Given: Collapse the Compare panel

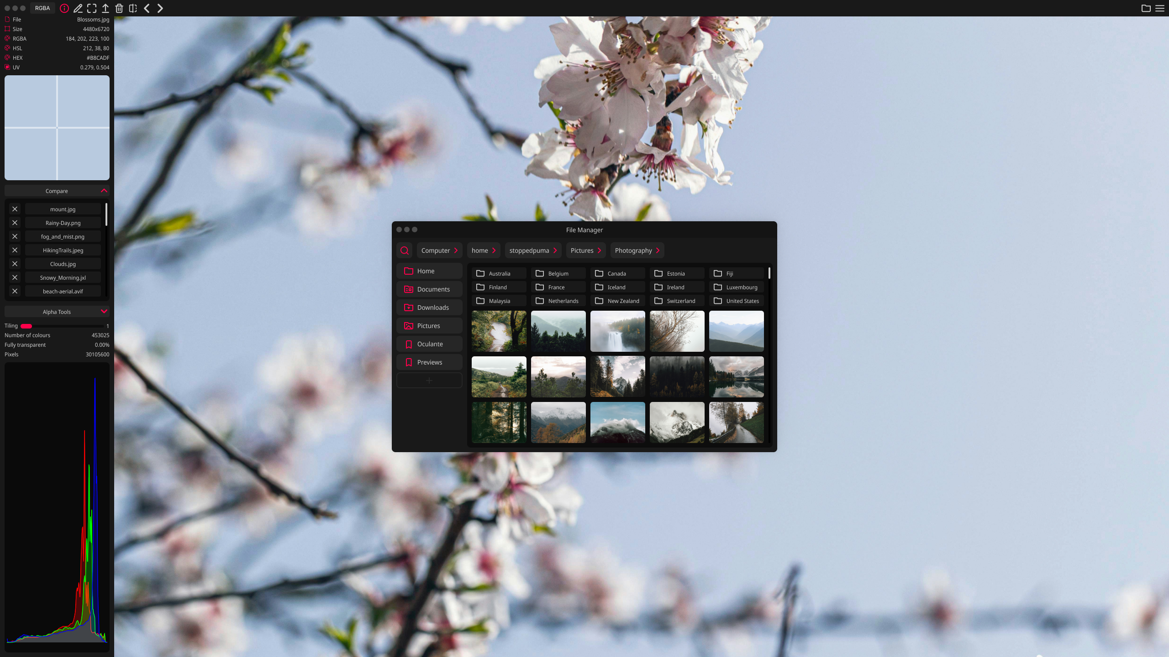Looking at the screenshot, I should click(104, 191).
